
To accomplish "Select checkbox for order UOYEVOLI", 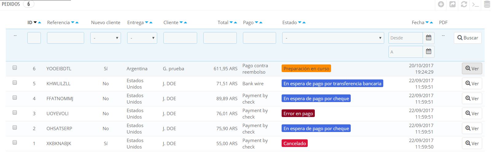I will point(15,112).
